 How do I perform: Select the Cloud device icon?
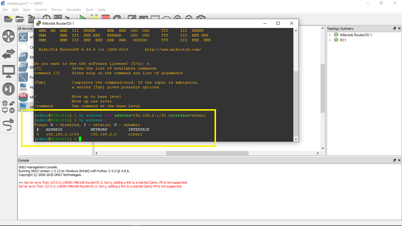(23, 47)
